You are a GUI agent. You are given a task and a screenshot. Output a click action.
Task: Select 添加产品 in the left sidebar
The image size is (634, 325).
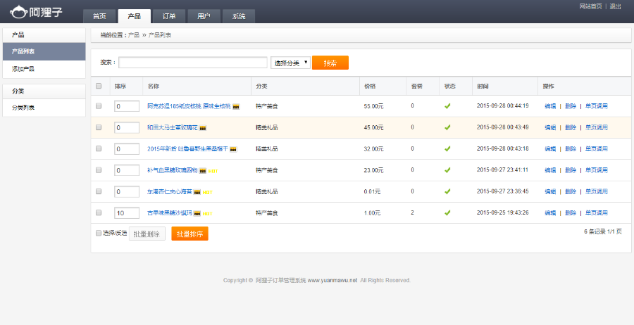[23, 69]
